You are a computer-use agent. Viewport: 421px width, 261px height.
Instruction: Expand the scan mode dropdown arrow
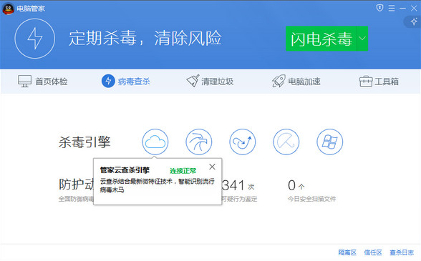click(362, 39)
